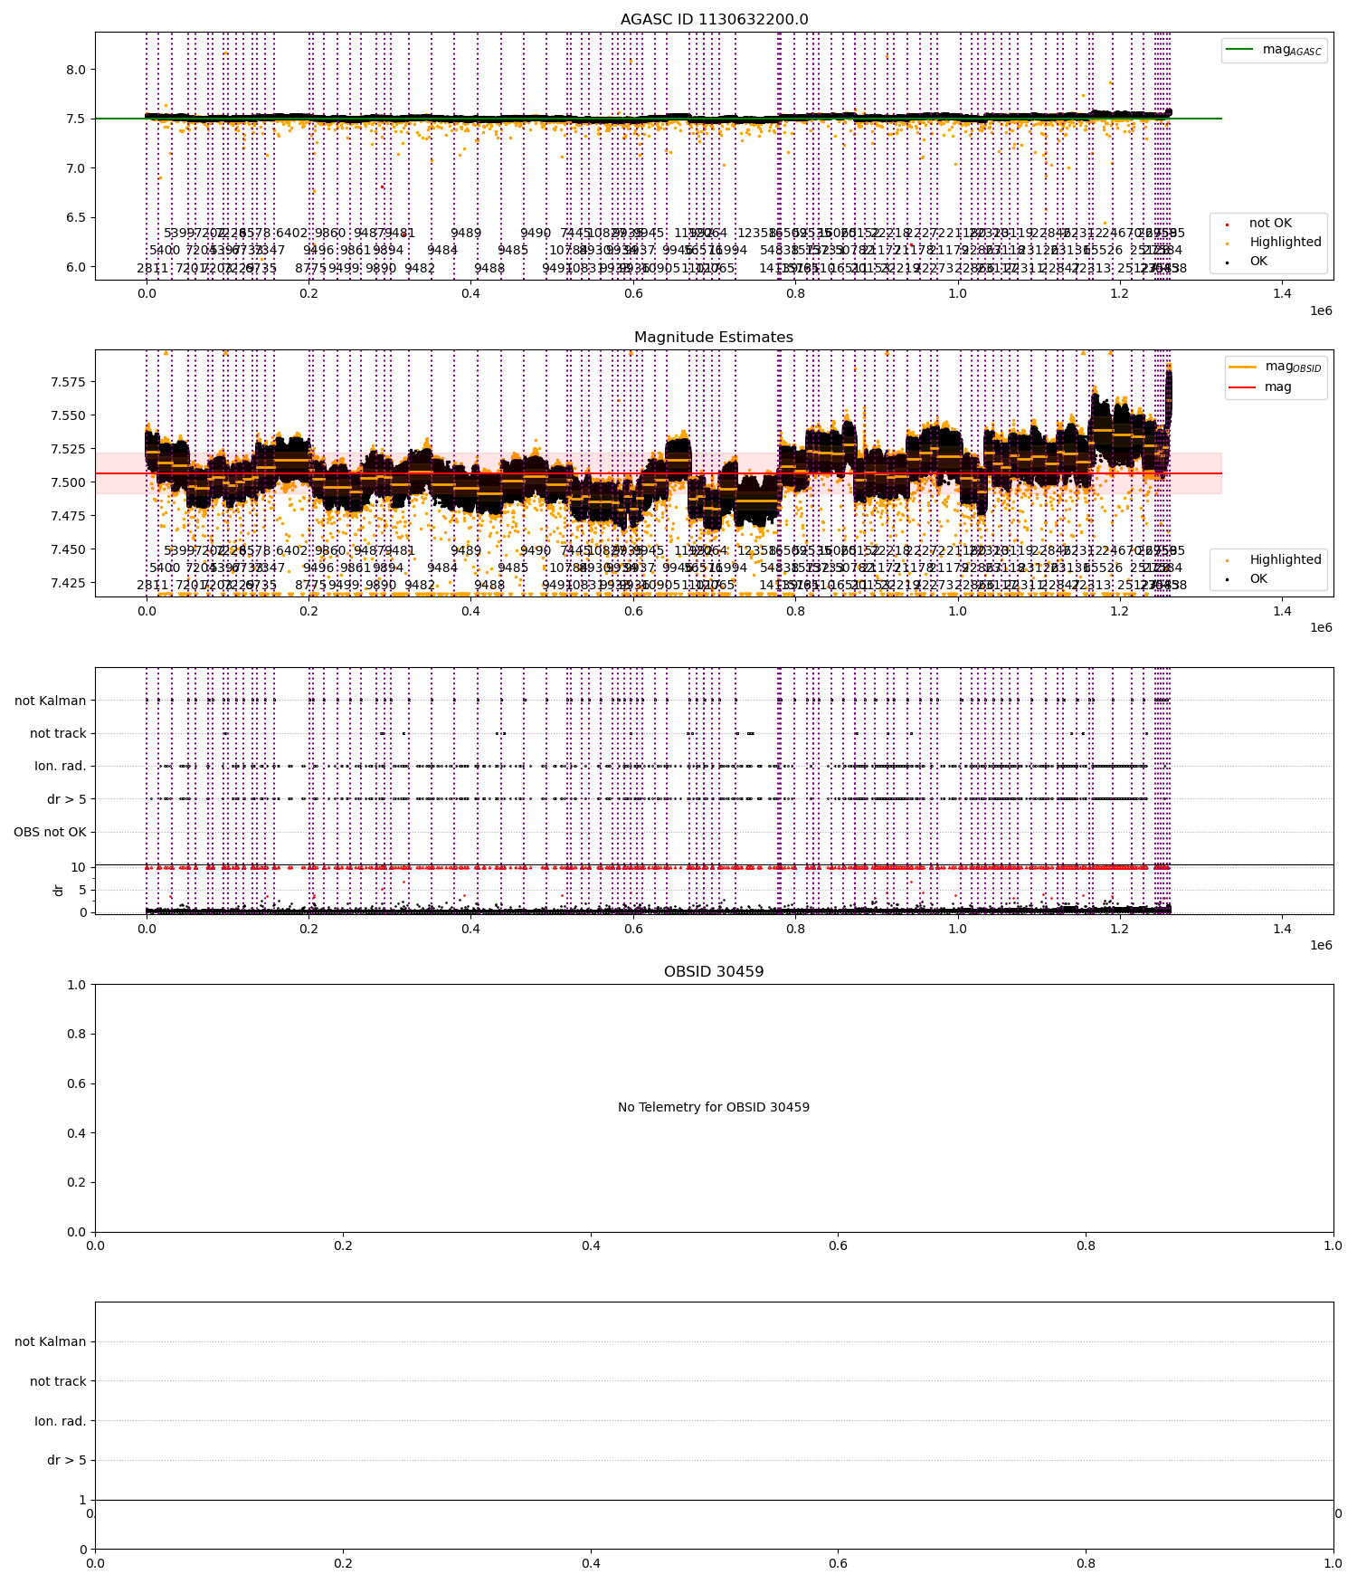This screenshot has width=1357, height=1584.
Task: Click the 'AGASC ID 1130632200.0' plot title
Action: [714, 19]
